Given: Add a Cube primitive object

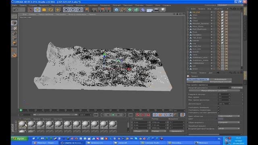Looking at the screenshot, I should pyautogui.click(x=117, y=10).
